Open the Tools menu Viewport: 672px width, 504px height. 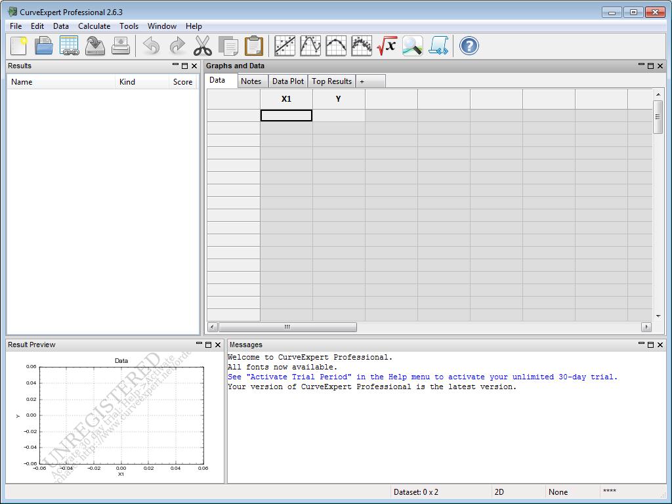129,26
